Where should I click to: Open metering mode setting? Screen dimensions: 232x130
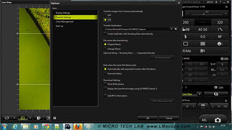(x=203, y=43)
